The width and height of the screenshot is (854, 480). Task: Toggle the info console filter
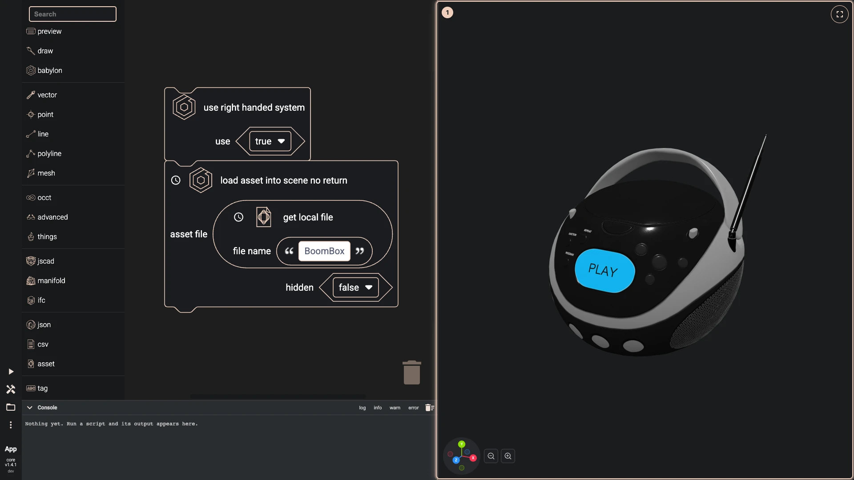378,408
